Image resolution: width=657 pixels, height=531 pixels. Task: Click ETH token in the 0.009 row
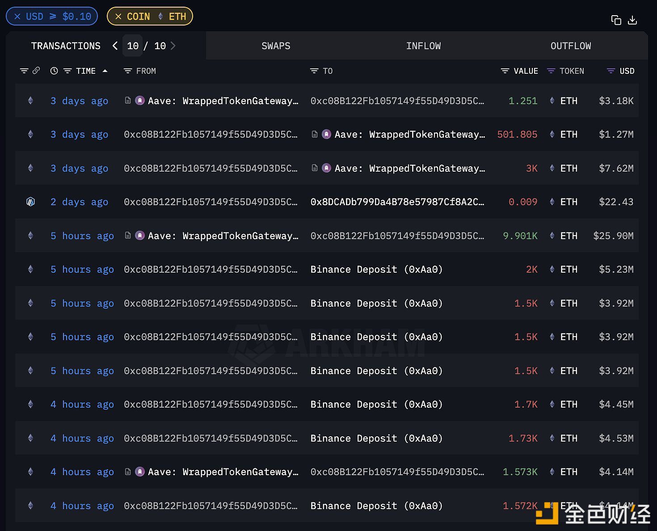coord(569,202)
